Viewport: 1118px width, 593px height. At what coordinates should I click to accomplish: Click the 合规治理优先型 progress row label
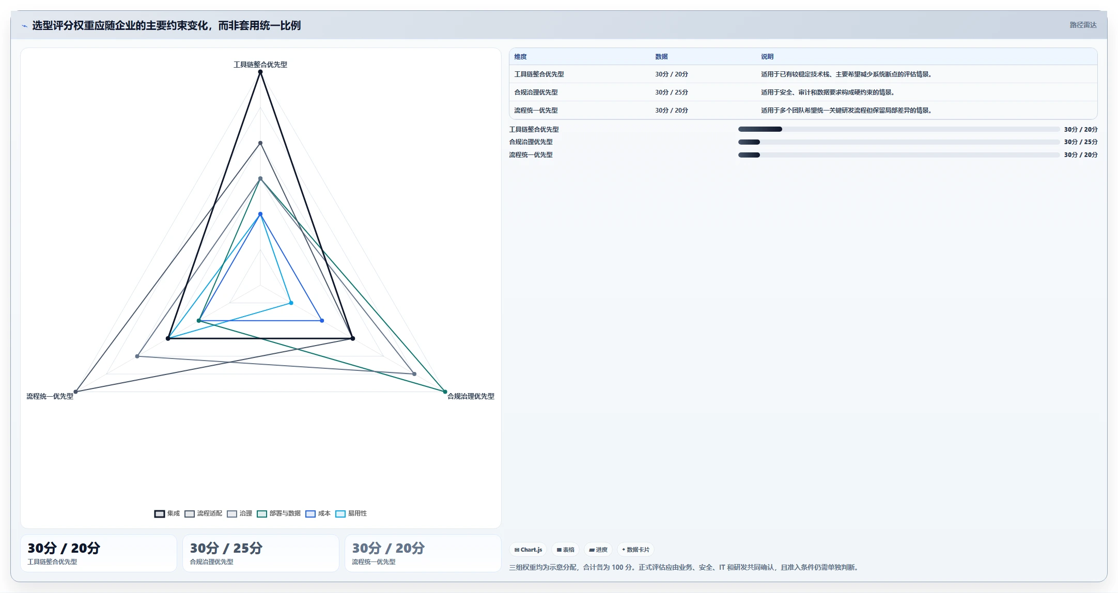531,142
